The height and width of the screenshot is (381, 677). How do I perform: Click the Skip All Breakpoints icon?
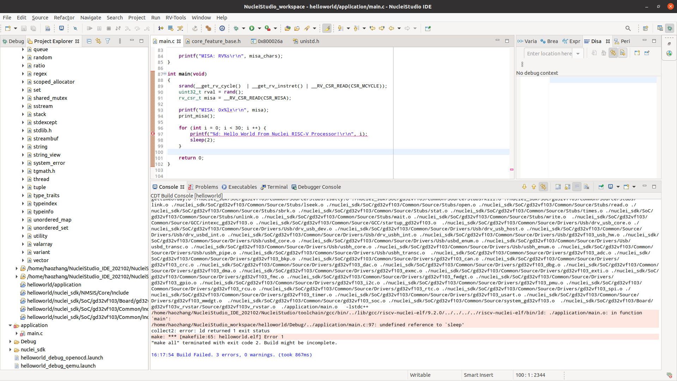point(75,29)
